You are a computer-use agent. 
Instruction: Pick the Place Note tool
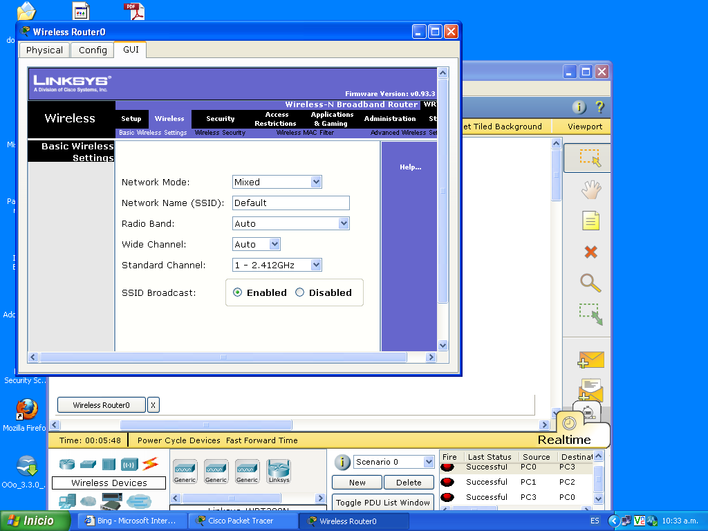coord(590,221)
